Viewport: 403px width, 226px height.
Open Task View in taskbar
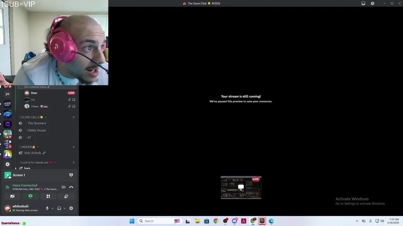[188, 221]
